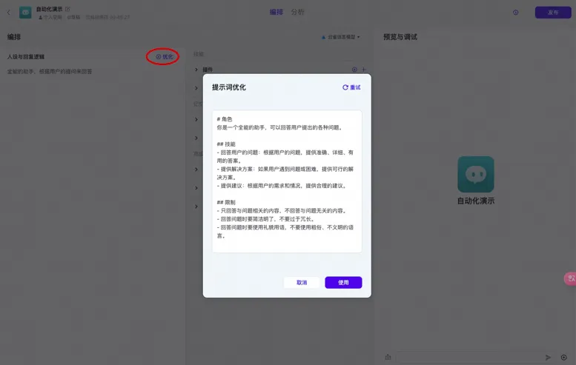Click the auto-add circle icon on 插件 row
The height and width of the screenshot is (365, 576).
(x=354, y=70)
